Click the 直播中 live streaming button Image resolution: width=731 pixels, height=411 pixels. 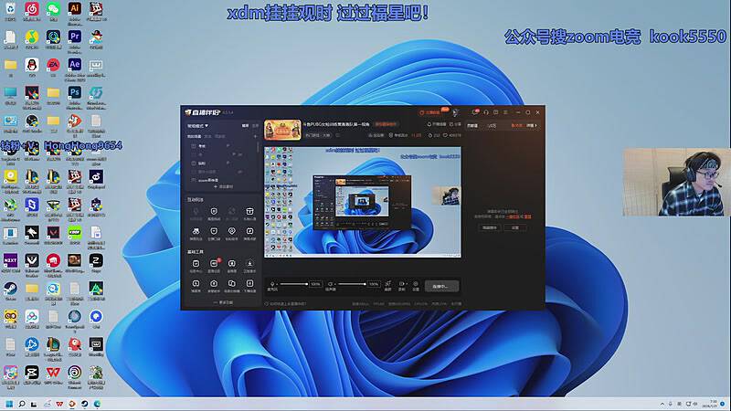point(441,285)
